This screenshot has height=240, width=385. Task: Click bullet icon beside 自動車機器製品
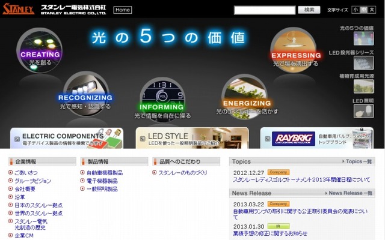[82, 172]
